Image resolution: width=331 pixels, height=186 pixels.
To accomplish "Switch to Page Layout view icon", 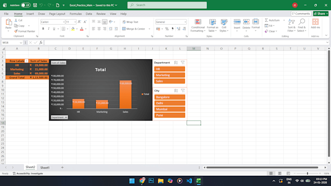I will [x=279, y=173].
